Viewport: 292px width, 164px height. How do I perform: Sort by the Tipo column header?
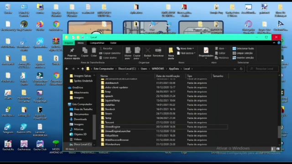click(198, 76)
